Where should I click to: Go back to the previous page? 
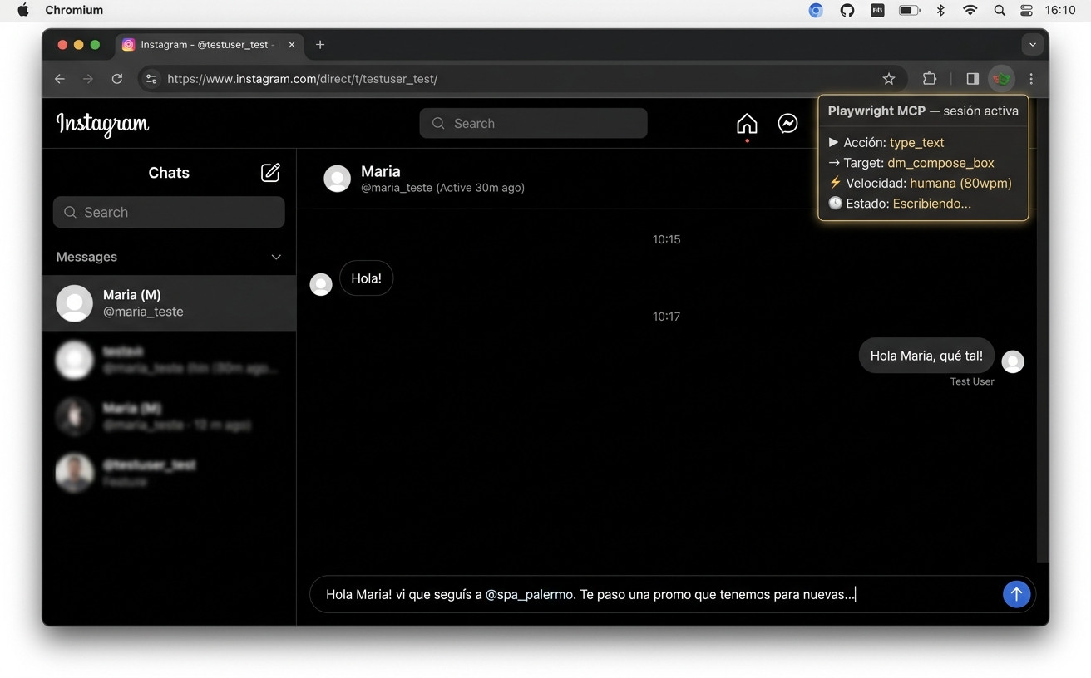click(x=60, y=79)
